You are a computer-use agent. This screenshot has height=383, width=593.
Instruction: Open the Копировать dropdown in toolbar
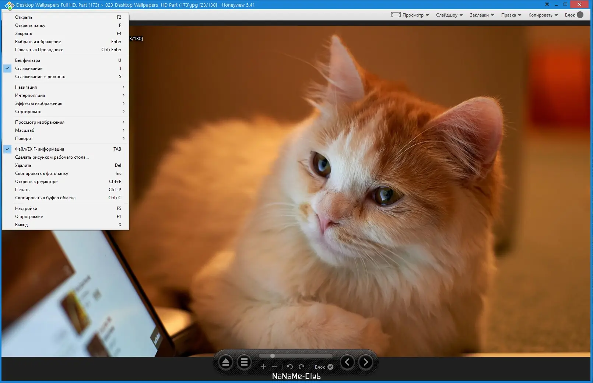pyautogui.click(x=543, y=15)
